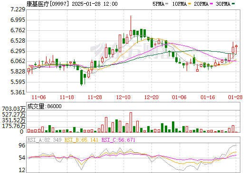Click the 30PMA green color marker
247x173 pixels.
click(233, 4)
